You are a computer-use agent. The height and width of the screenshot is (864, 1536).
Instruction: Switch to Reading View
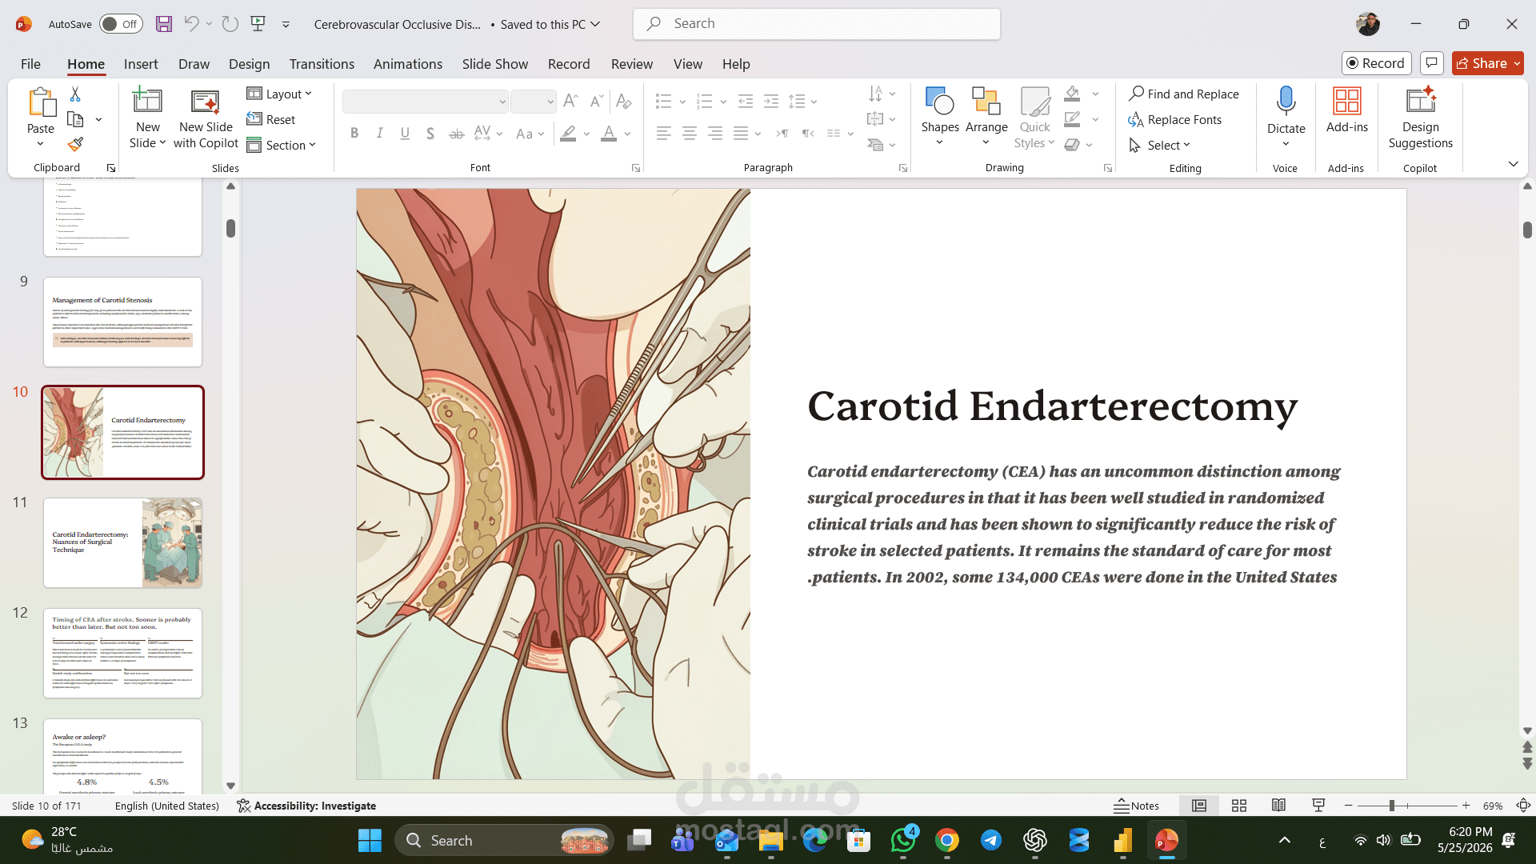point(1279,806)
